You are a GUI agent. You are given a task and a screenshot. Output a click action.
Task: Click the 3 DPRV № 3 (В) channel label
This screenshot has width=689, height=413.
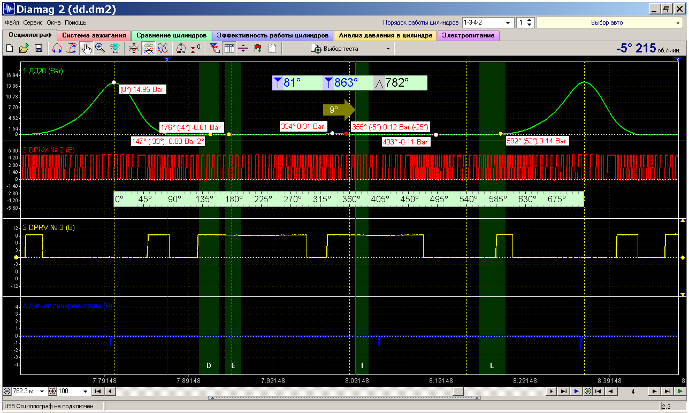pos(49,227)
